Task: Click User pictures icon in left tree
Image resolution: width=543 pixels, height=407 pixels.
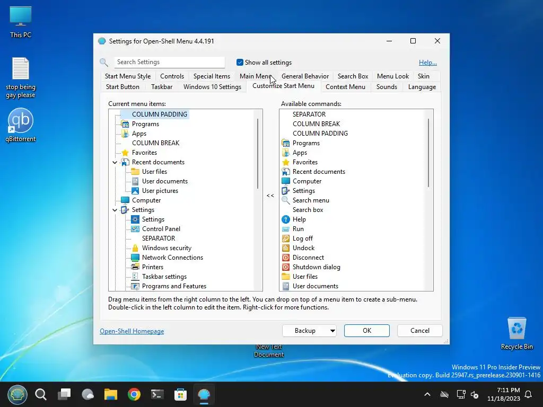Action: (x=135, y=191)
